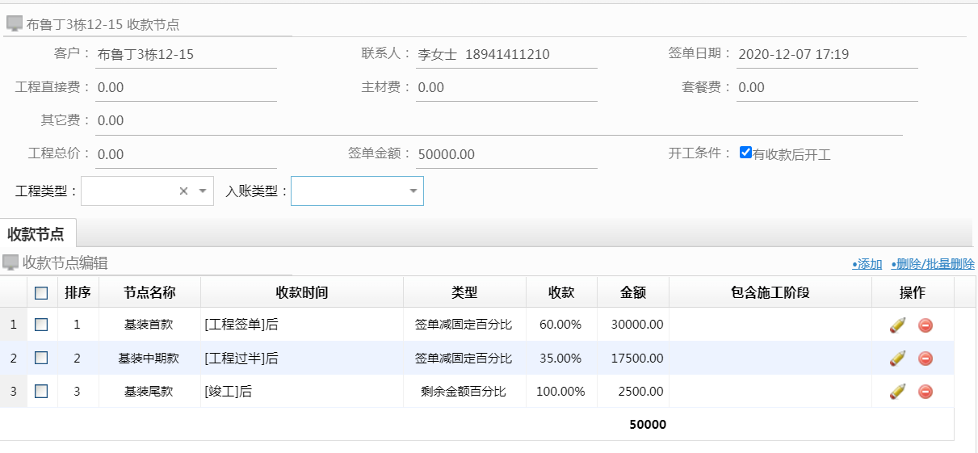
Task: Expand the 工程类型 dropdown arrow
Action: tap(203, 191)
